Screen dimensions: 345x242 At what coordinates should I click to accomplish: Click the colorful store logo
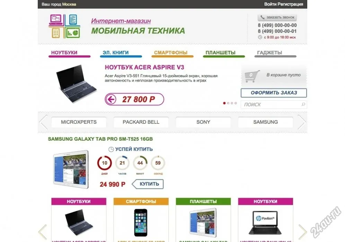point(64,26)
